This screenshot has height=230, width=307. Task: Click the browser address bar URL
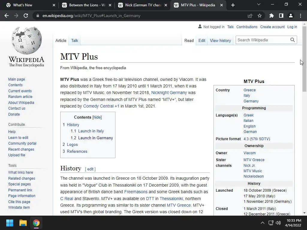click(x=91, y=16)
